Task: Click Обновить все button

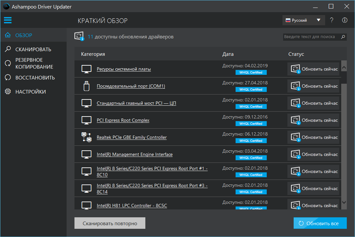Action: pyautogui.click(x=320, y=223)
